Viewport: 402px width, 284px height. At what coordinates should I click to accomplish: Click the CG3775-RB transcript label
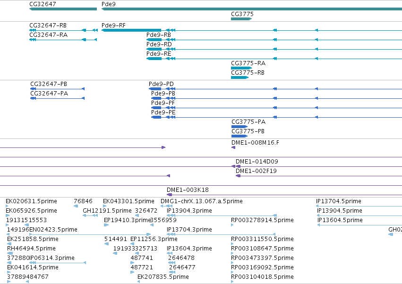(248, 73)
